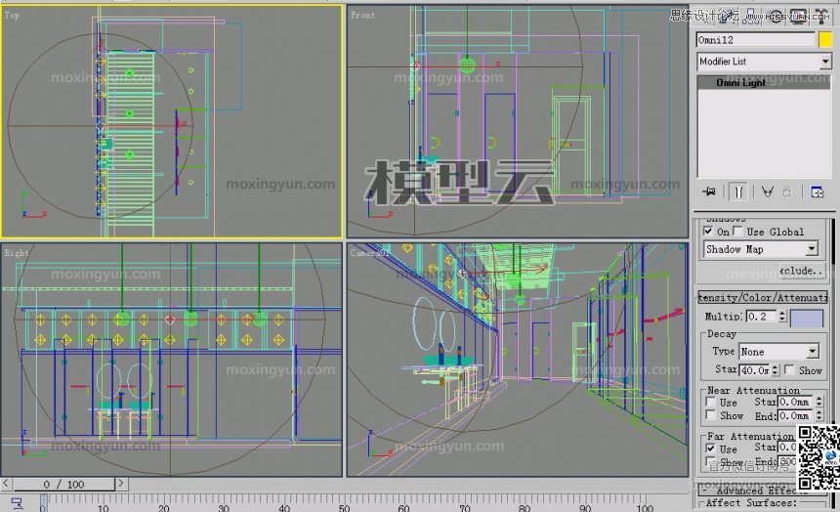Open the Display command panel tab
840x512 pixels.
click(x=798, y=16)
